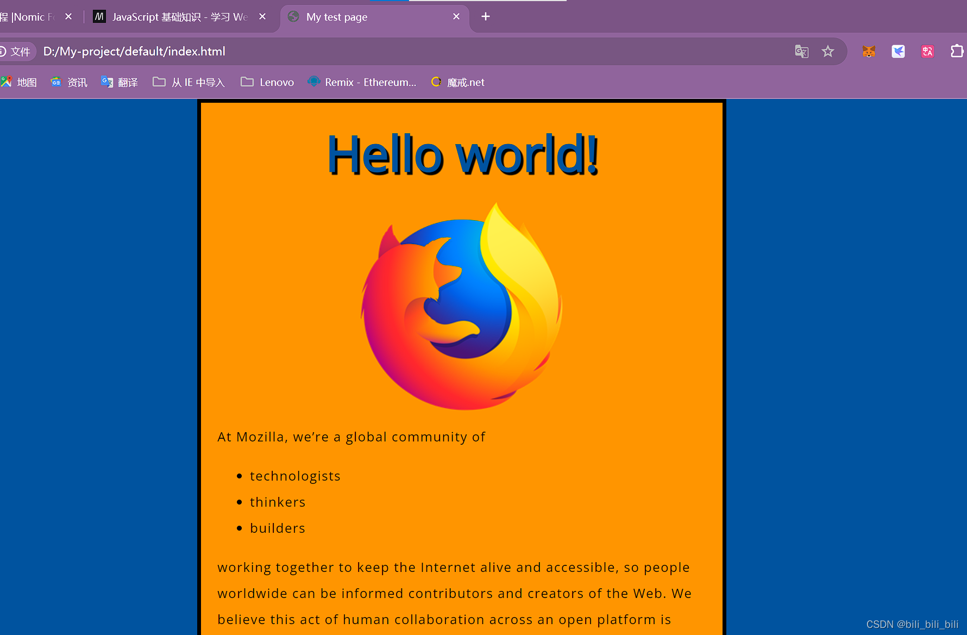Open a new browser tab
This screenshot has width=967, height=635.
coord(486,17)
